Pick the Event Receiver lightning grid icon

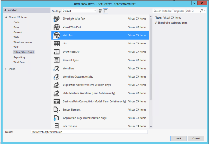coord(57,52)
